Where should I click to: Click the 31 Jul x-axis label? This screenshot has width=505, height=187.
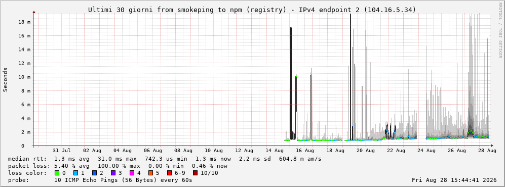[61, 150]
